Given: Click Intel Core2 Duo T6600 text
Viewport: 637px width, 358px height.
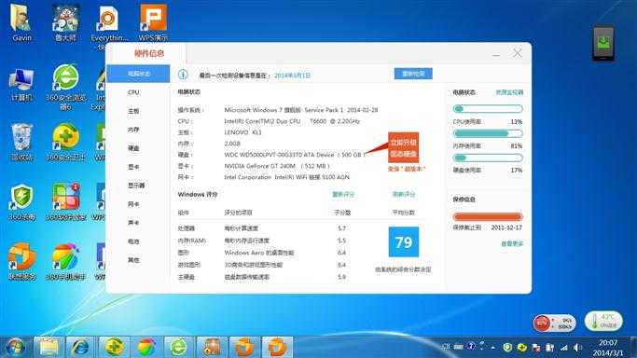Looking at the screenshot, I should (x=292, y=121).
